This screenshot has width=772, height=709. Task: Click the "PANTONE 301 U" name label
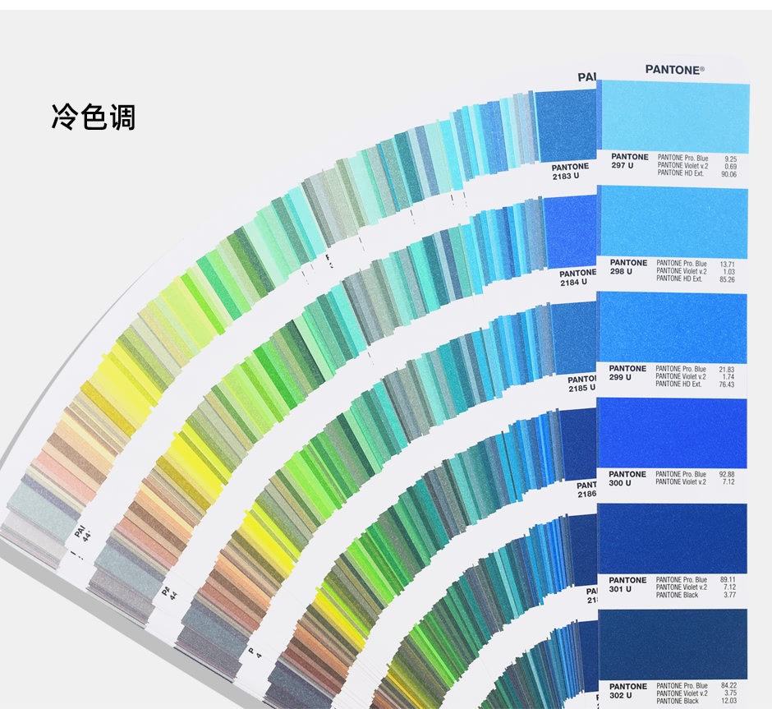tap(627, 584)
